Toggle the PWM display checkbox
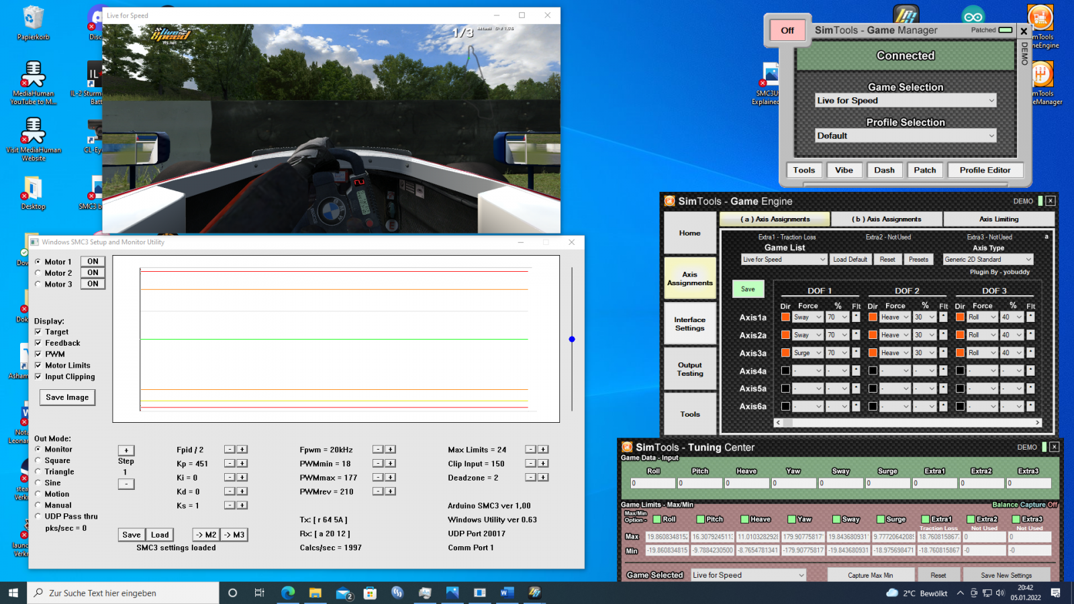1074x604 pixels. [x=38, y=354]
